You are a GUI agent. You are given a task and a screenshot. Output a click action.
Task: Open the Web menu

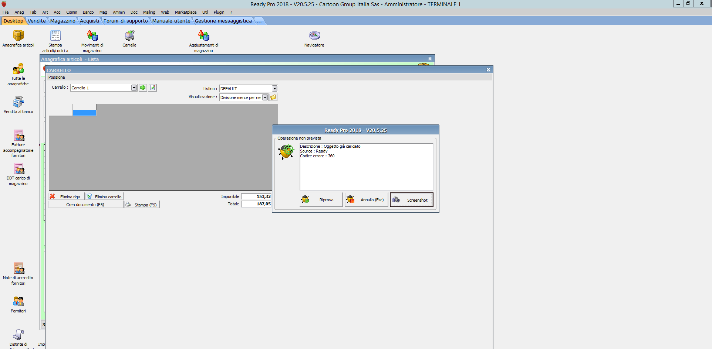tap(165, 12)
